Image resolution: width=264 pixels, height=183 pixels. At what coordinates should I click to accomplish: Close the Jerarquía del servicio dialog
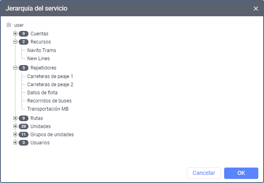(x=256, y=9)
